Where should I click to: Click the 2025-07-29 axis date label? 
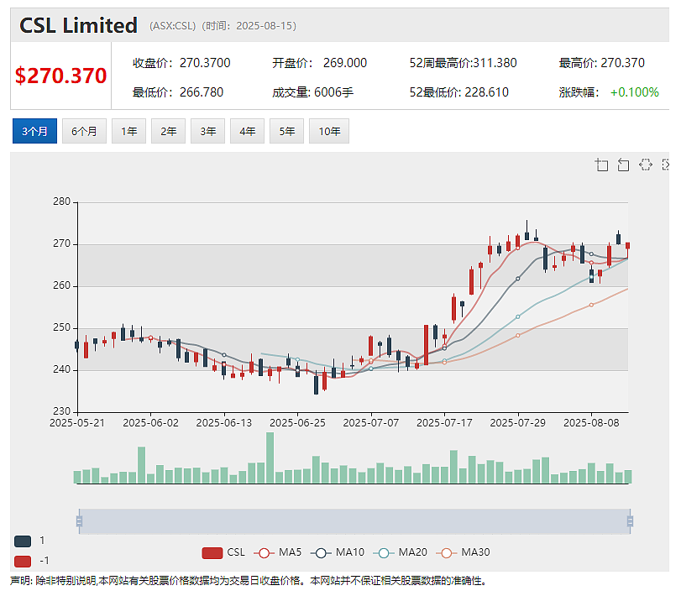518,423
